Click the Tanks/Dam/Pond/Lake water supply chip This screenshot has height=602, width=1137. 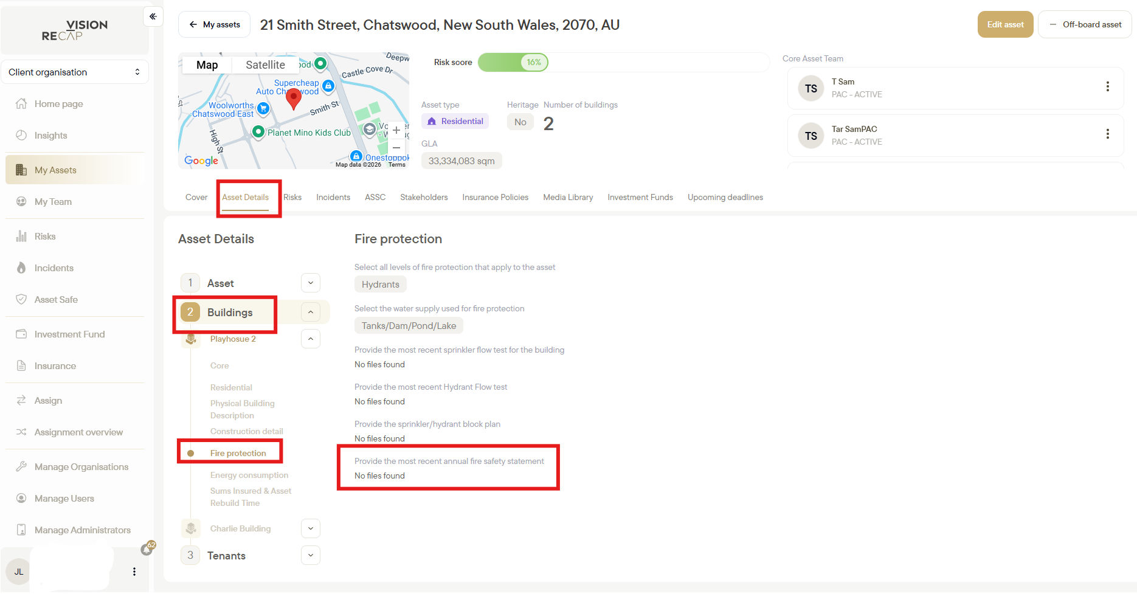[409, 325]
